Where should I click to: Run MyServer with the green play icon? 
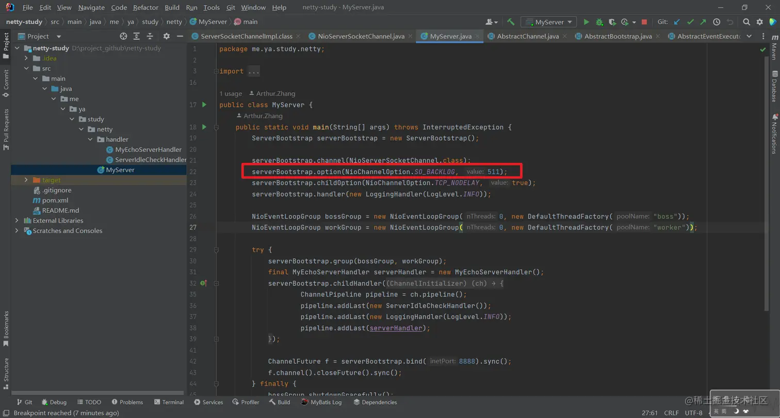point(586,22)
